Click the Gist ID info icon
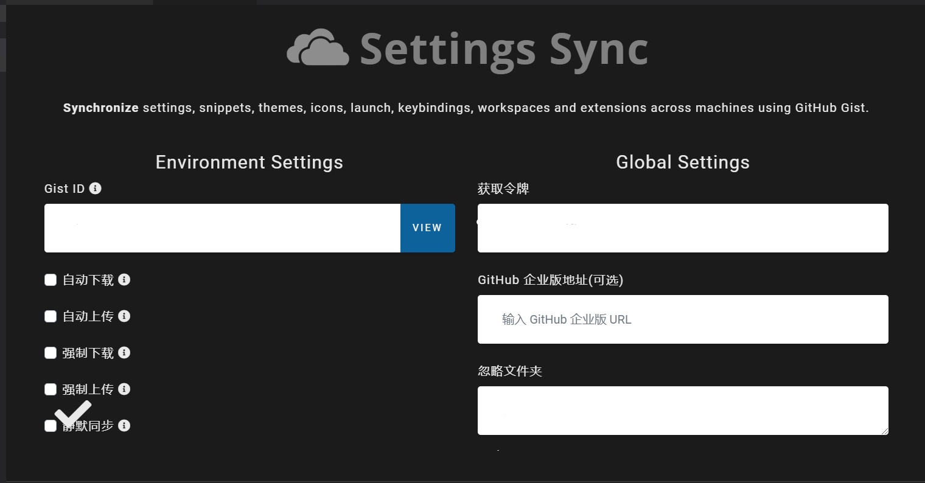This screenshot has width=925, height=483. pyautogui.click(x=95, y=189)
